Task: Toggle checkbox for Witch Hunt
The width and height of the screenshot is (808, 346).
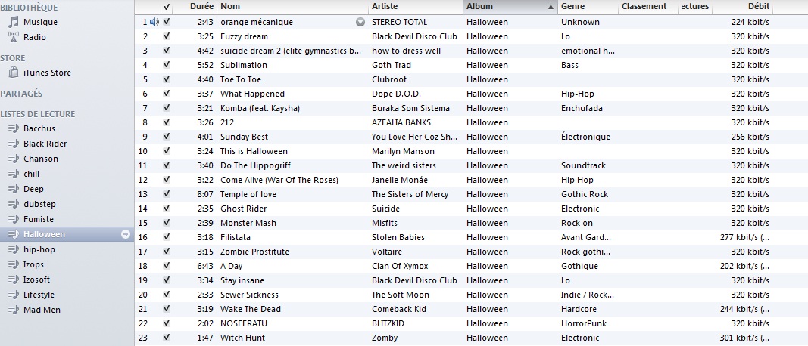Action: point(167,338)
